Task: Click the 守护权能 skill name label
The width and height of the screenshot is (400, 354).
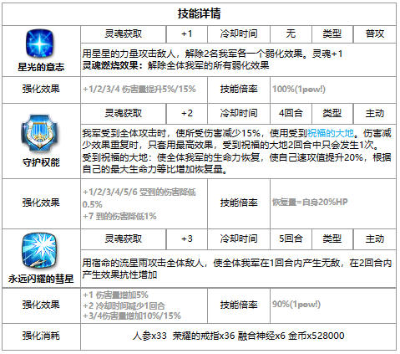Action: point(41,162)
